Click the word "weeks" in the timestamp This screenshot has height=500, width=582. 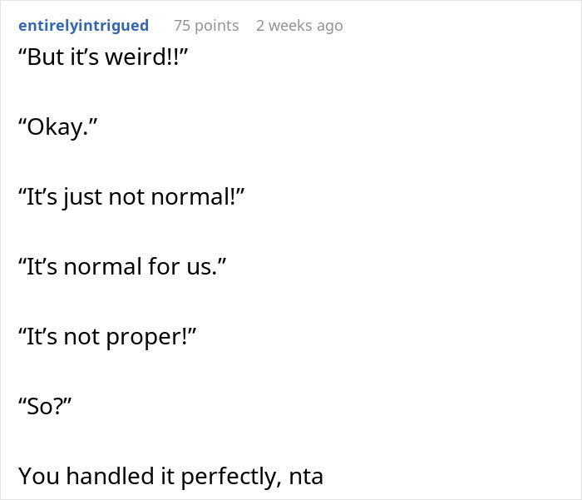[x=290, y=26]
